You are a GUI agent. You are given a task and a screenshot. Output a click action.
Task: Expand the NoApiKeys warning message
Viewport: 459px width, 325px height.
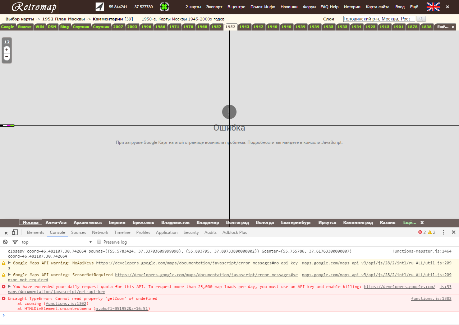[10, 263]
